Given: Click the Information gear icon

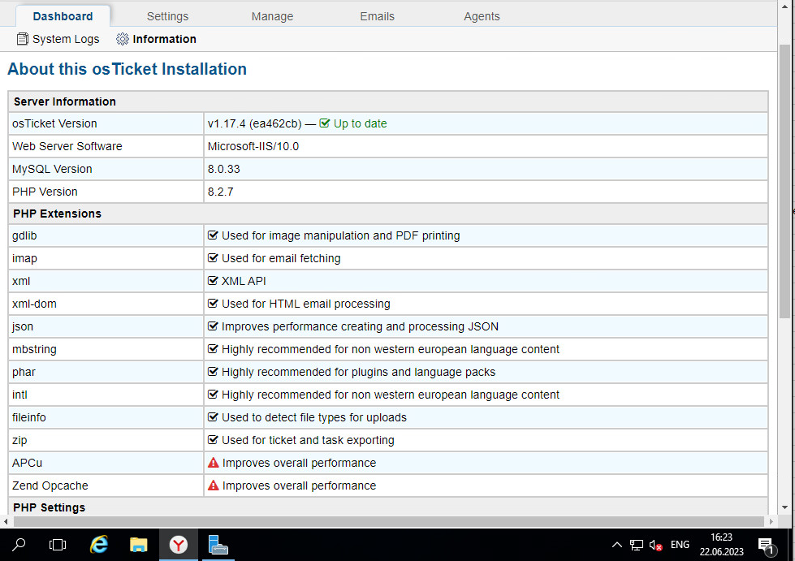Looking at the screenshot, I should point(123,39).
